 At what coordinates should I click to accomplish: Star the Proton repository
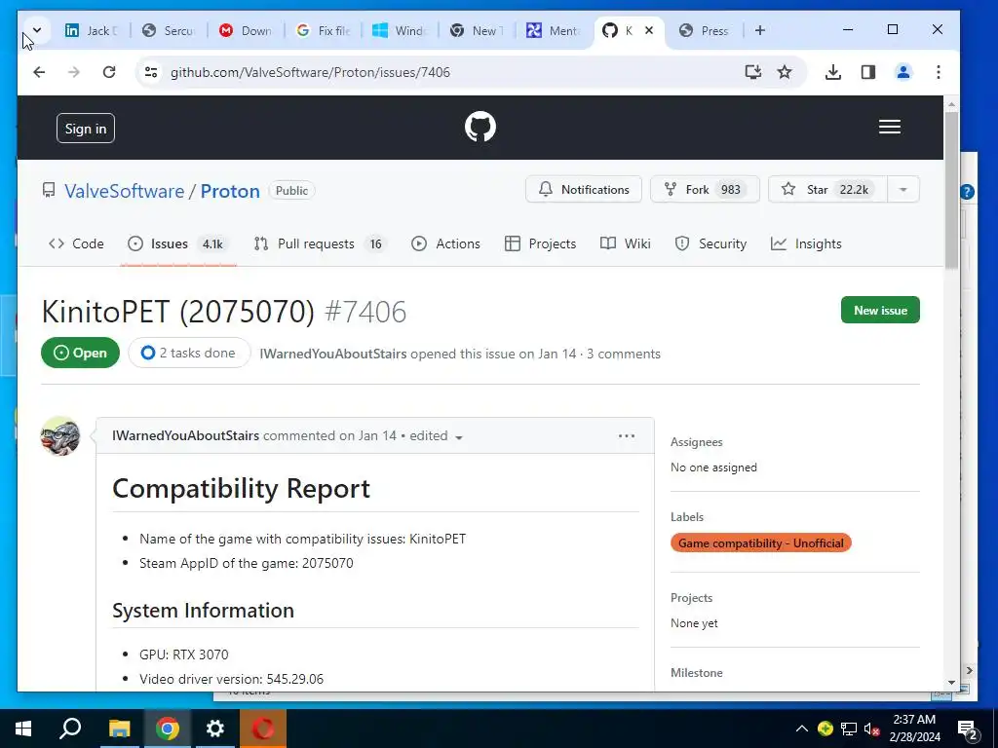point(827,190)
